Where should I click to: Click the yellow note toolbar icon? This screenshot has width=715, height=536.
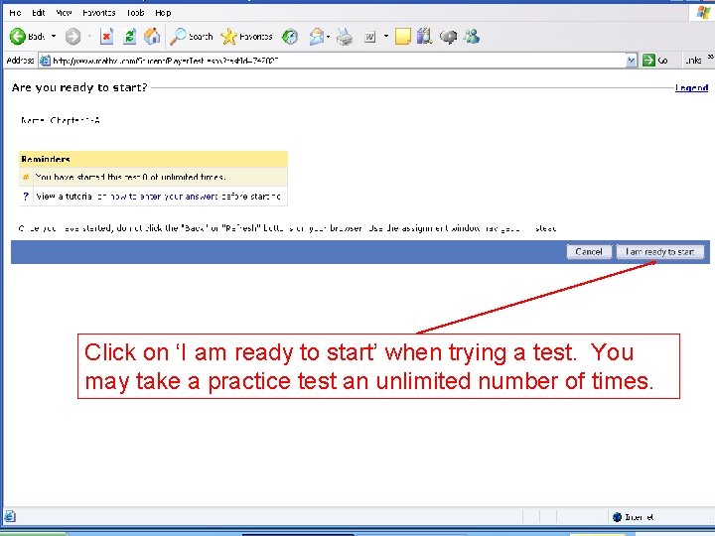403,37
